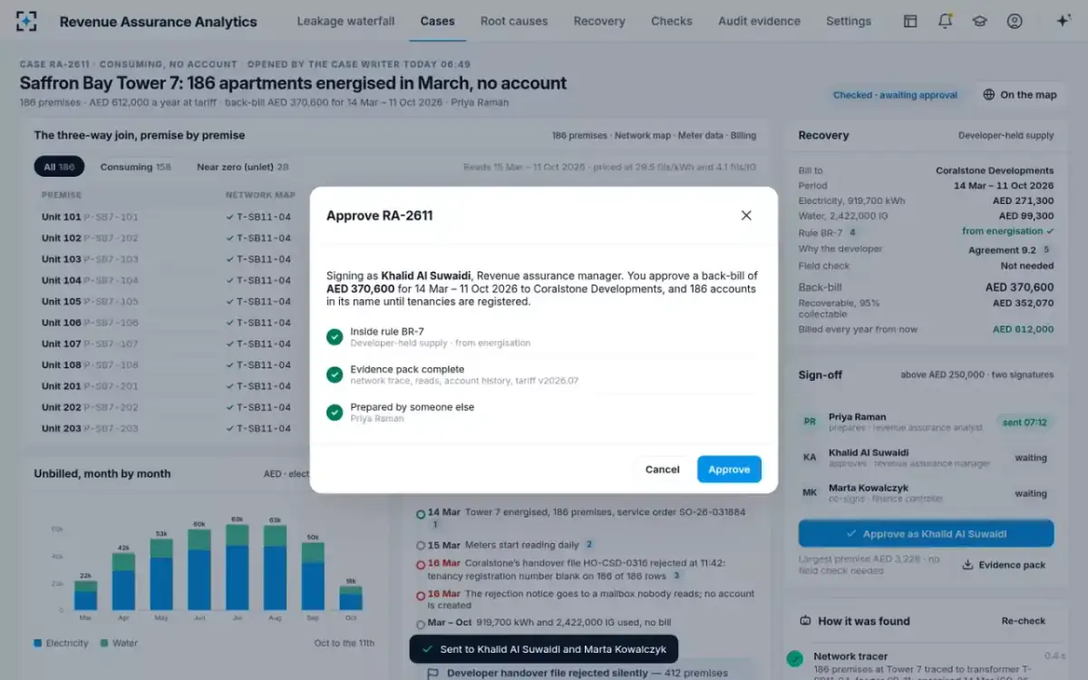
Task: Click the Checked - awaiting approval status badge
Action: click(x=895, y=94)
